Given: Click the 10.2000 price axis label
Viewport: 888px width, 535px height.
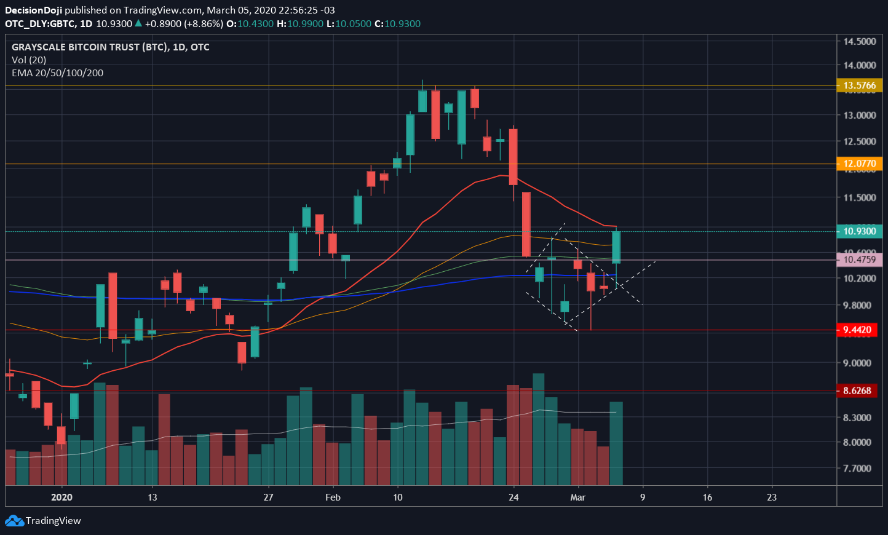Looking at the screenshot, I should [860, 278].
